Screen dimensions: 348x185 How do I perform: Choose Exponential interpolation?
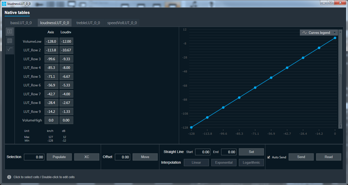click(x=224, y=162)
